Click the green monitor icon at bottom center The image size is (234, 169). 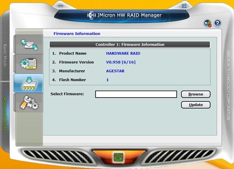pos(119,157)
